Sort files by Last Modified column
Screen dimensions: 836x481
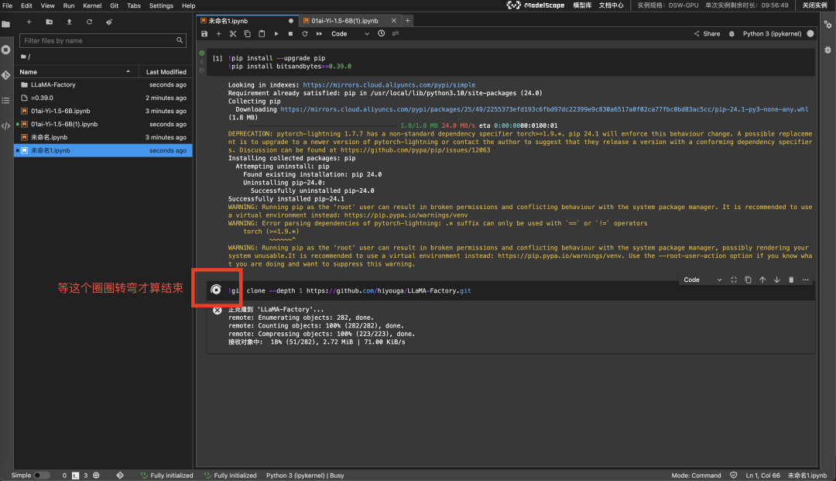166,72
